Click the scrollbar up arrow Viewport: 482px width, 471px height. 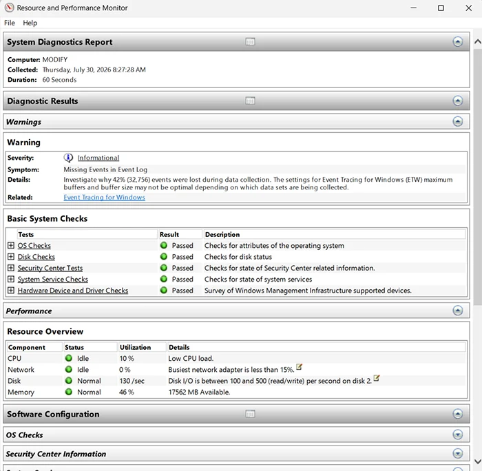click(477, 42)
